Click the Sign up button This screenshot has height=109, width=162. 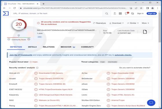point(152,13)
